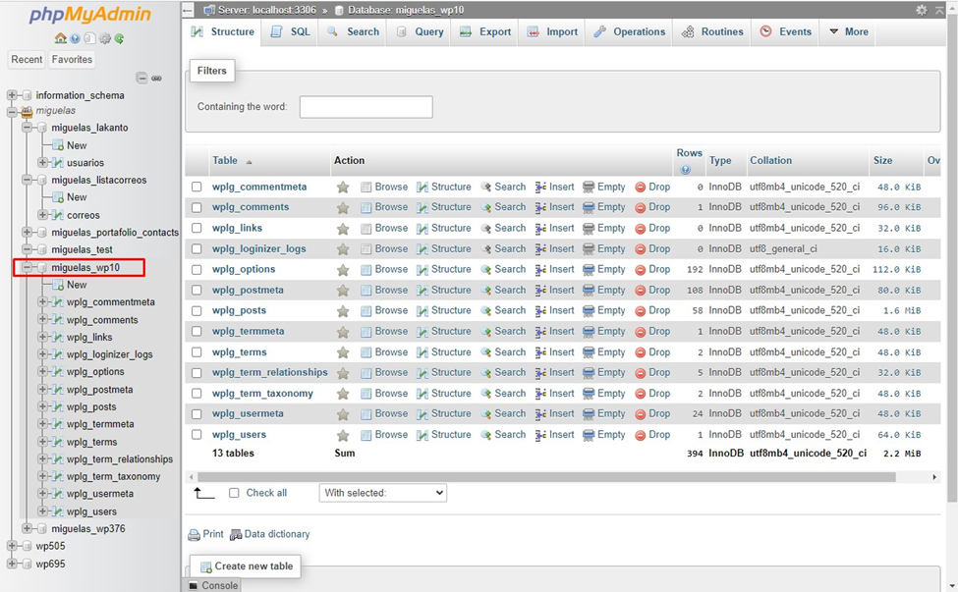Viewport: 958px width, 592px height.
Task: Empty the wplg_loginizer_logs table
Action: 604,249
